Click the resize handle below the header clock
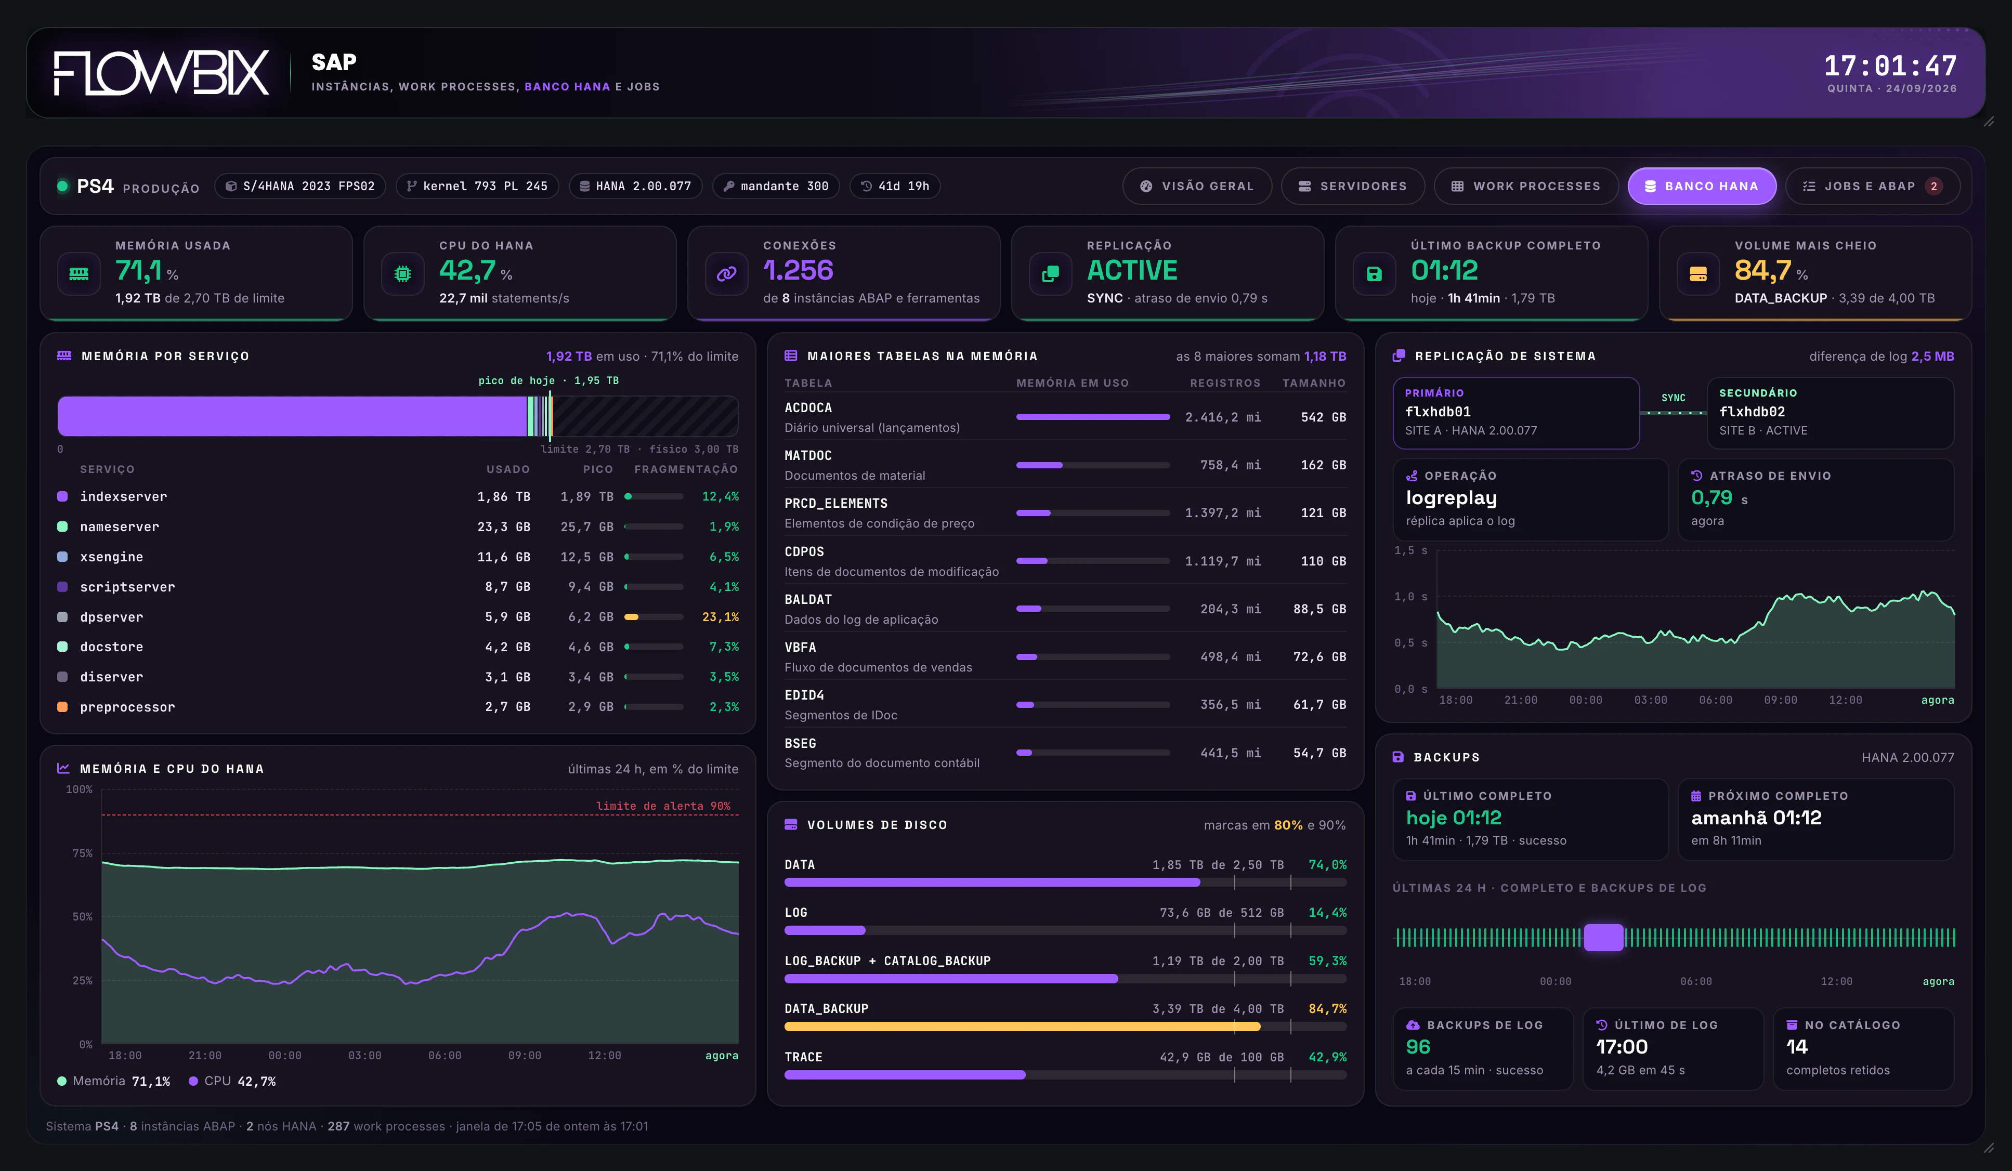 pos(1989,121)
